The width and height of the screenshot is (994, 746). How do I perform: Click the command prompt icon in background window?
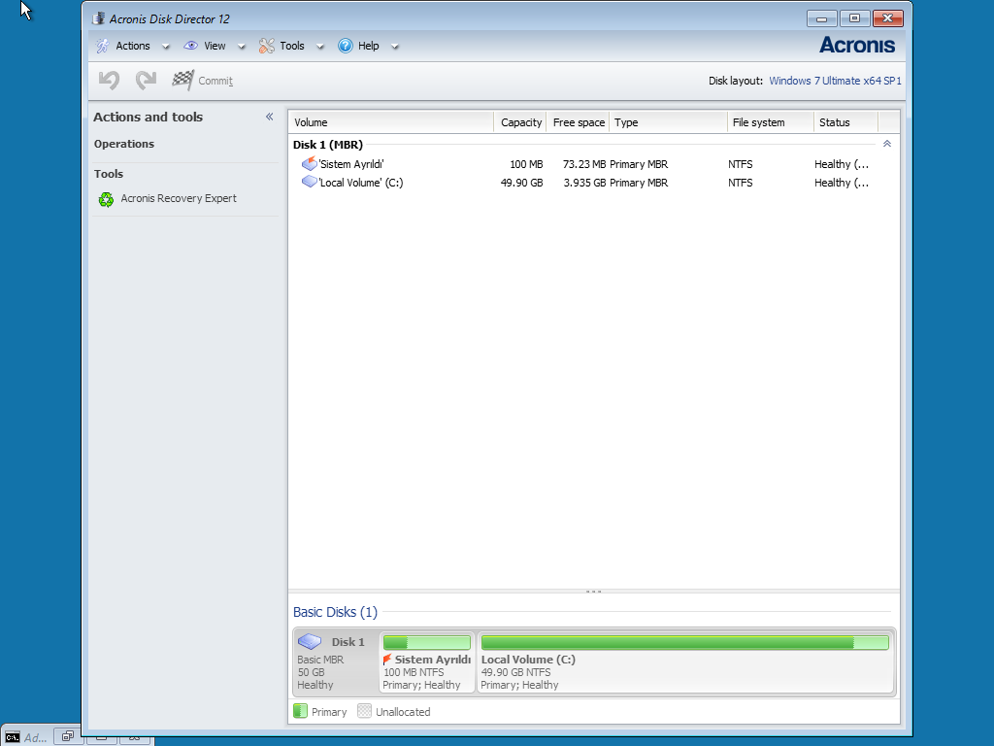click(12, 737)
